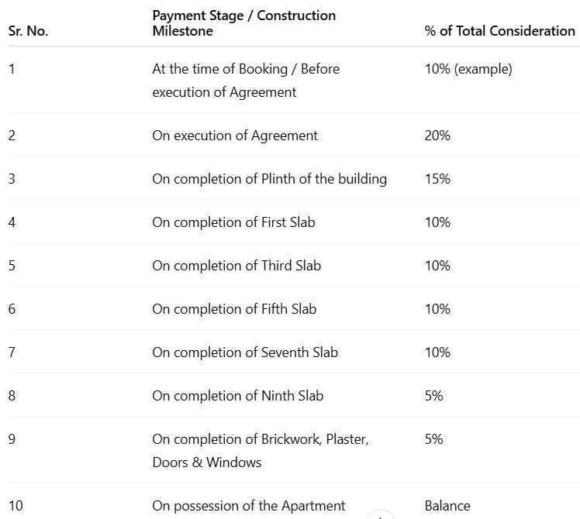This screenshot has width=580, height=519.
Task: Click the 5% value for Ninth Slab
Action: click(x=433, y=396)
